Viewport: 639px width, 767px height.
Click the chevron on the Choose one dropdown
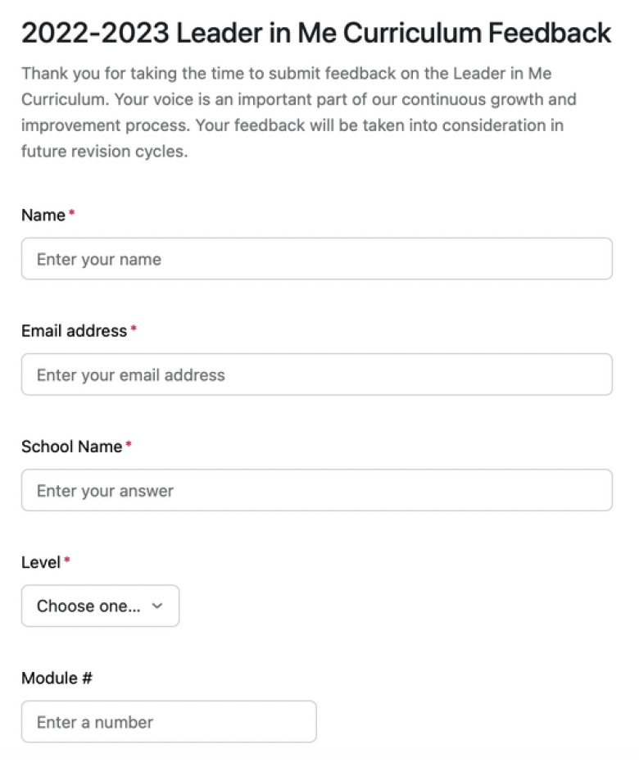[x=157, y=606]
